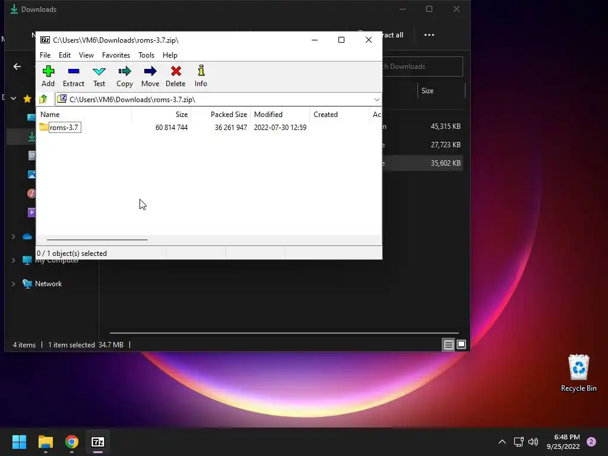Expand the OneDrive tree node

click(13, 236)
